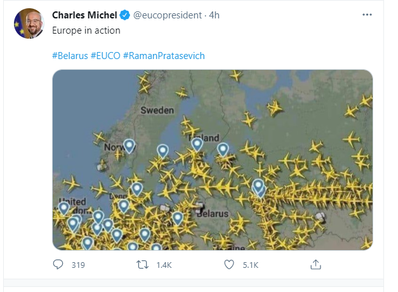
Task: Click the 4h tweet timestamp
Action: pos(214,15)
